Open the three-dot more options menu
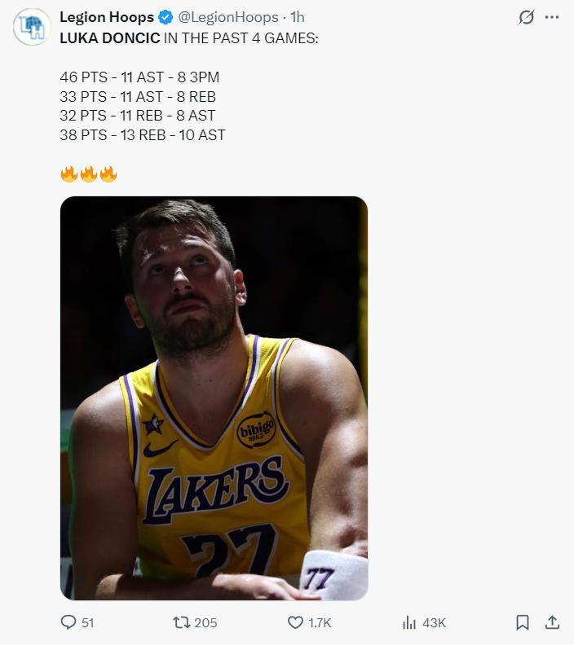Viewport: 574px width, 646px height. pos(552,17)
